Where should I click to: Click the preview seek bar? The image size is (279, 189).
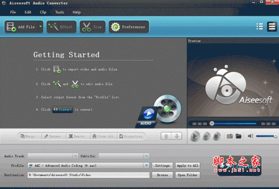pyautogui.click(x=234, y=123)
